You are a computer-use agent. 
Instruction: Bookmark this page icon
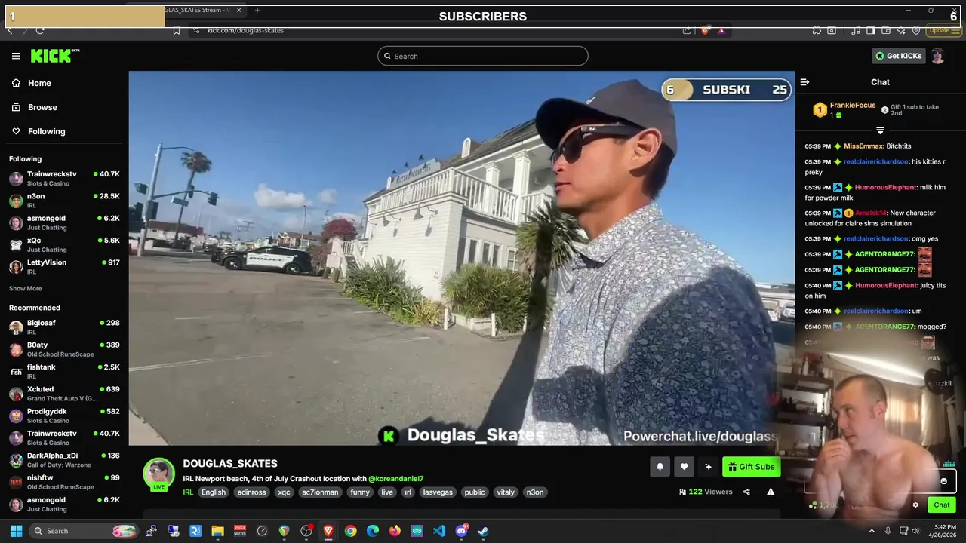[177, 30]
